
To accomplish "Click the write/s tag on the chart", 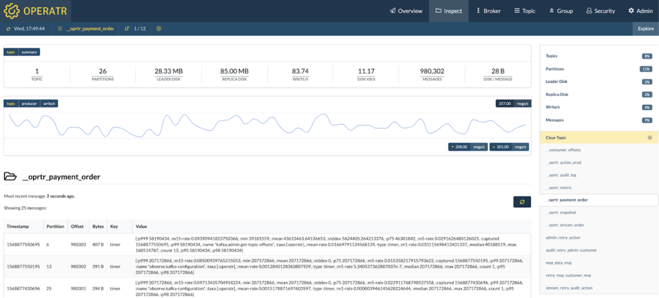I will click(x=49, y=104).
